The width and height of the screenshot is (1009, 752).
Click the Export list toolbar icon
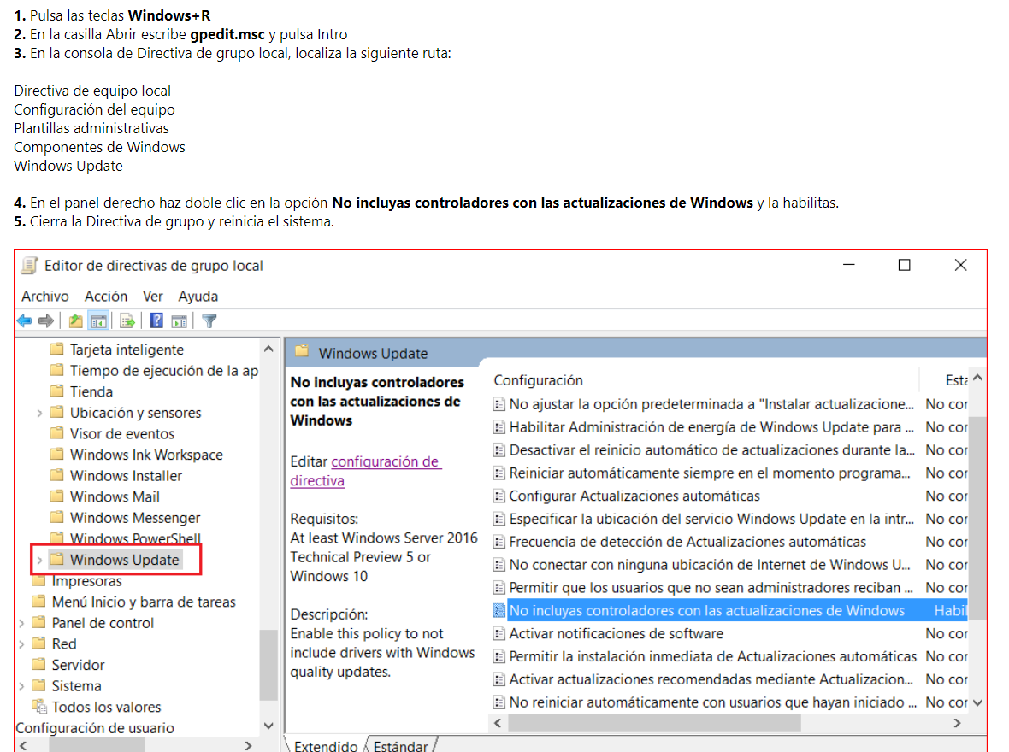(x=127, y=320)
